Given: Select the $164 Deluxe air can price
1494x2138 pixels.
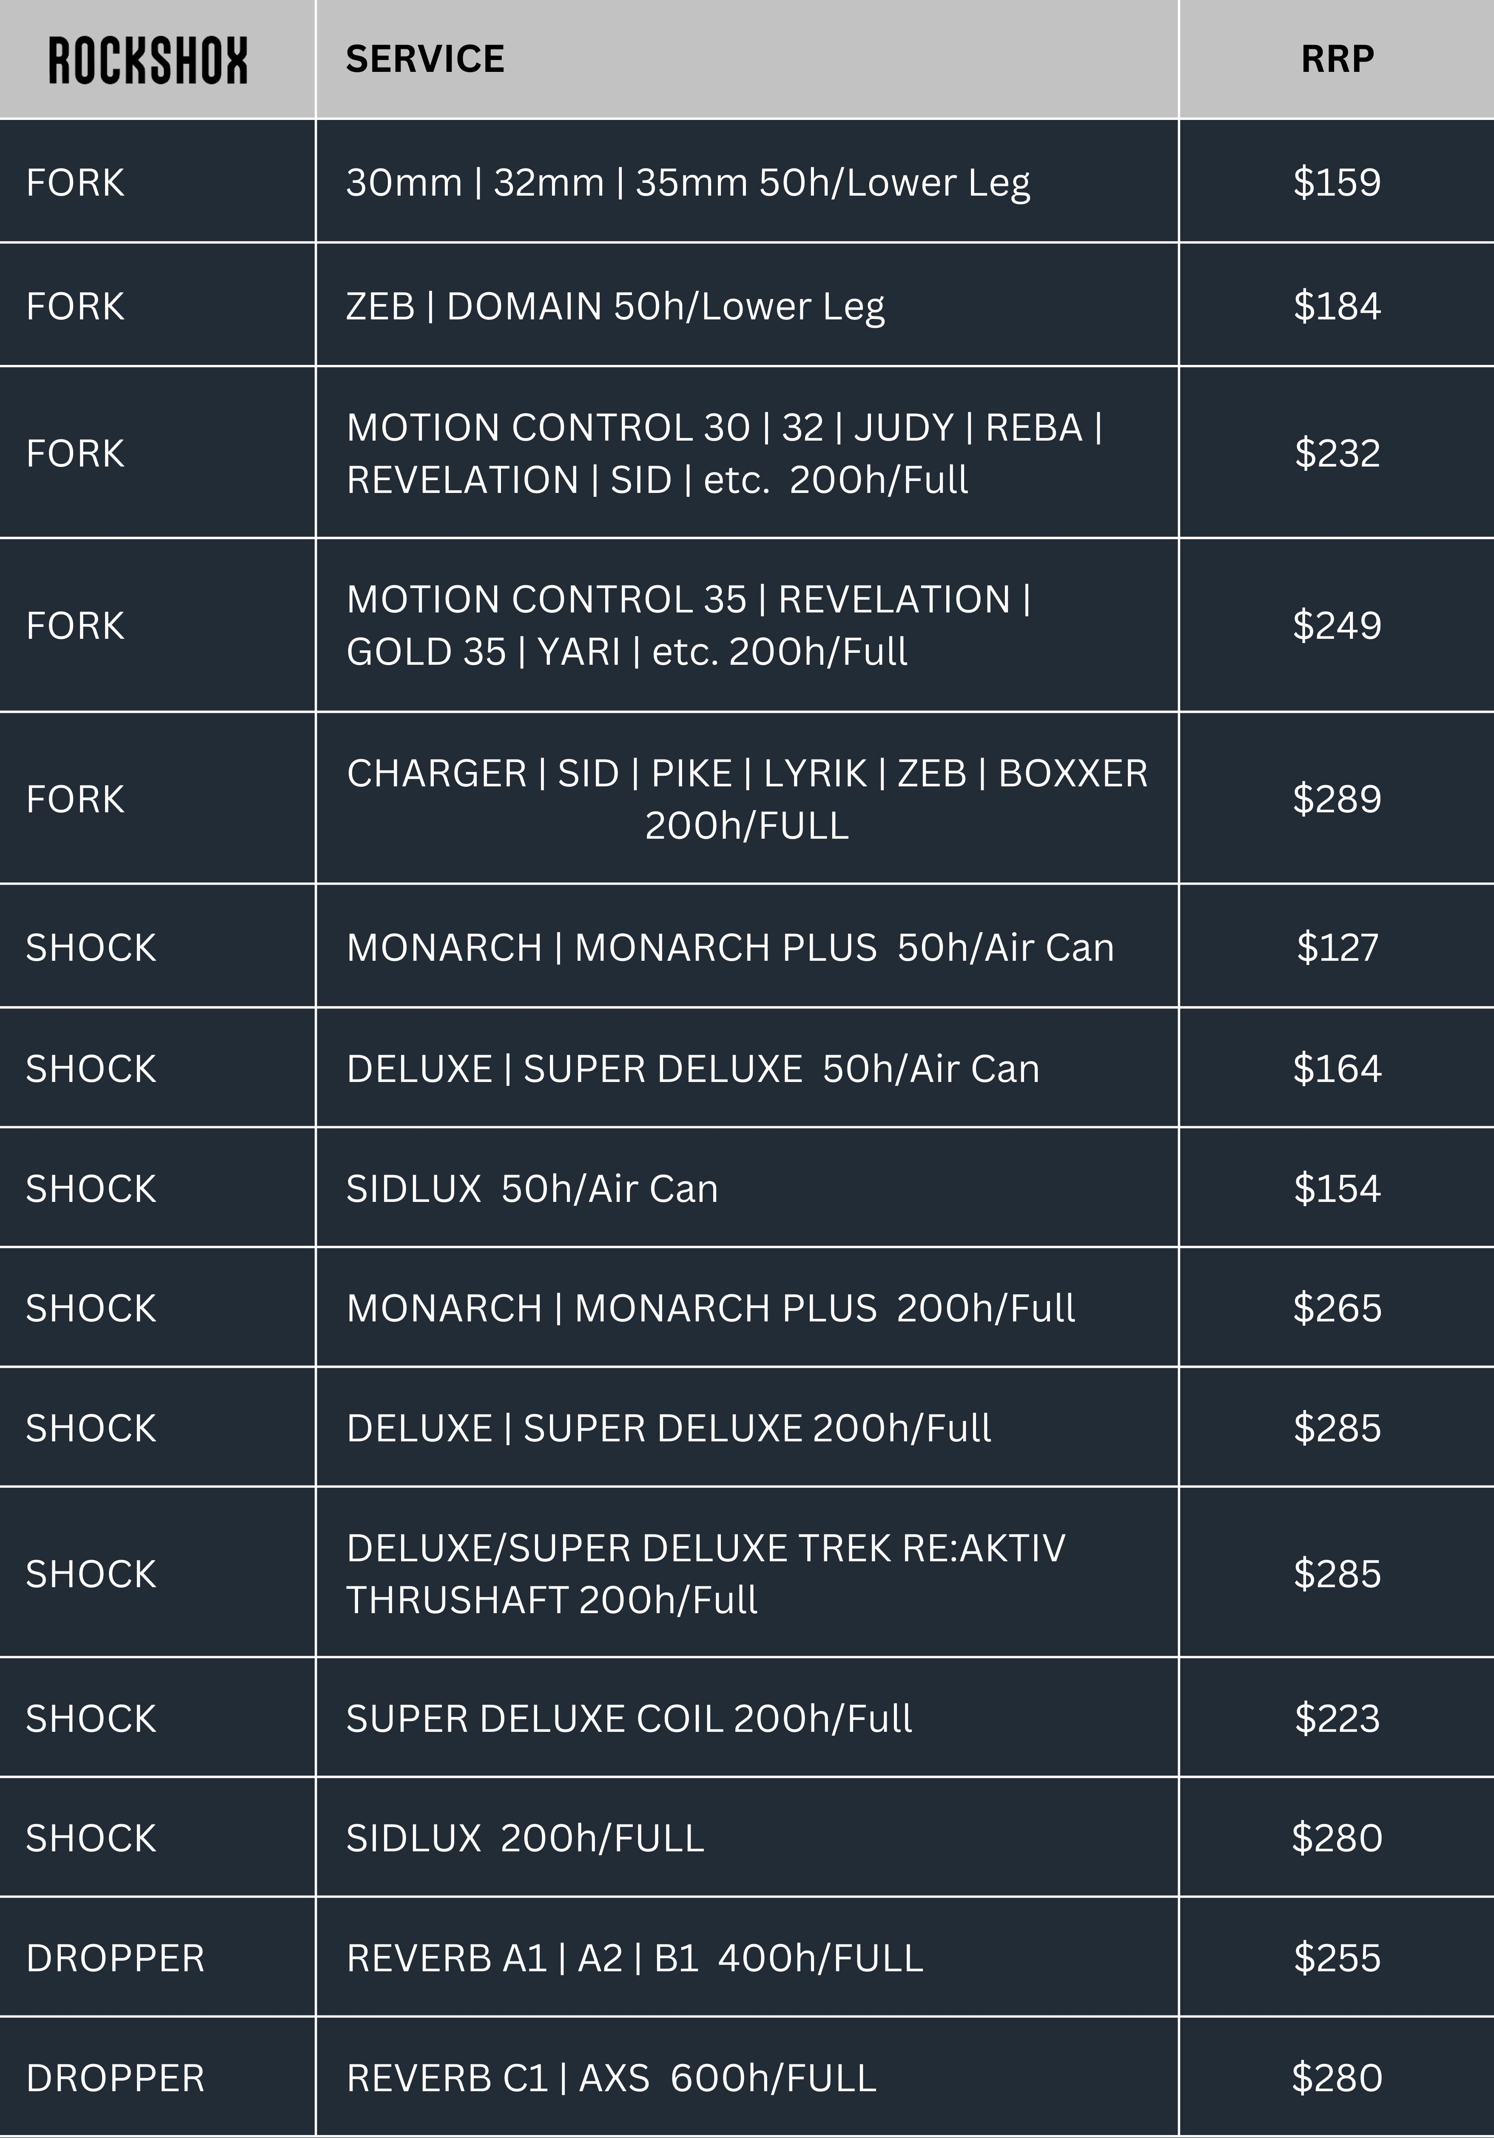Looking at the screenshot, I should (x=1337, y=1068).
